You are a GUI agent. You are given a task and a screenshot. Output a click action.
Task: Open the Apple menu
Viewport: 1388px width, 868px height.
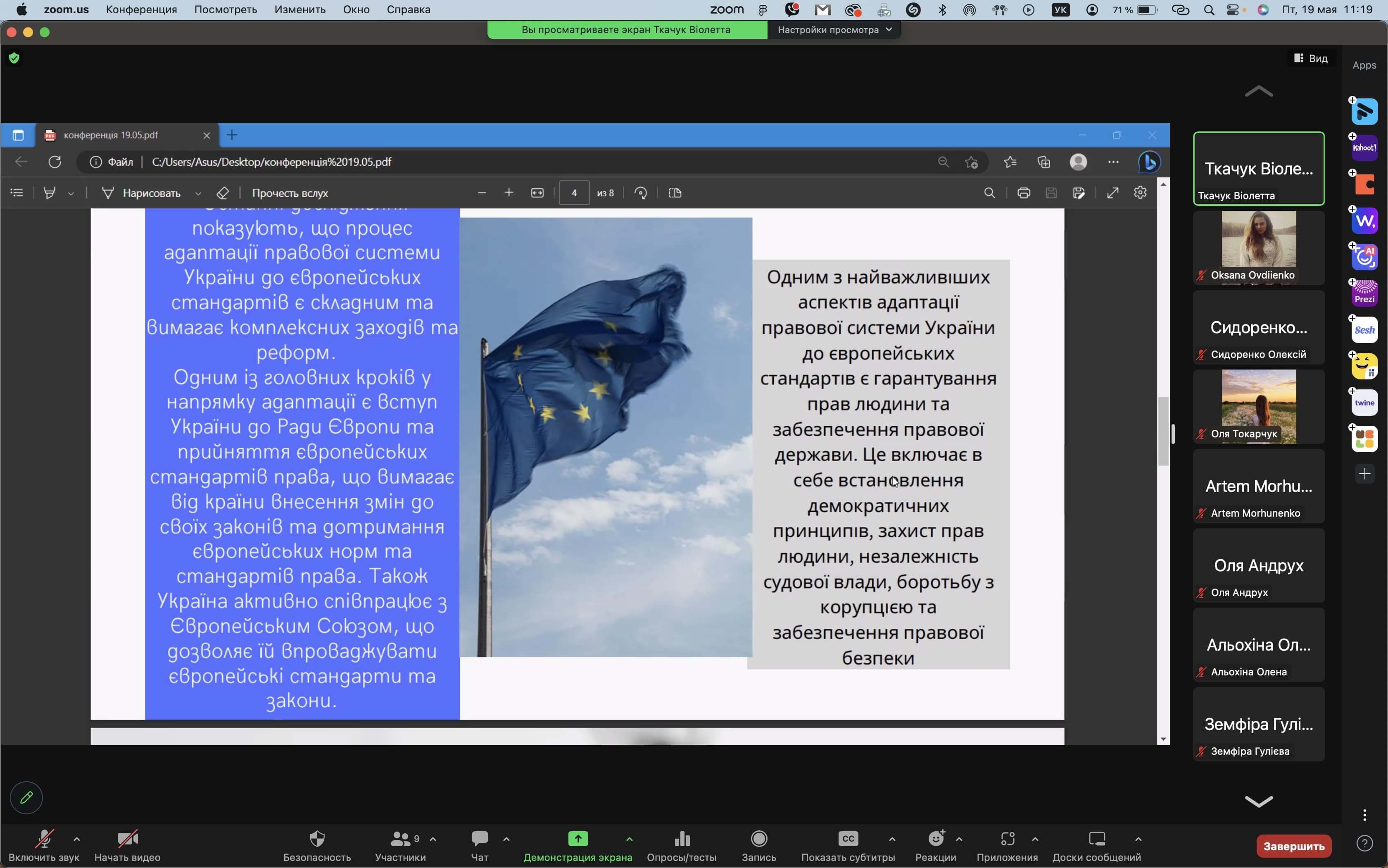(x=22, y=10)
